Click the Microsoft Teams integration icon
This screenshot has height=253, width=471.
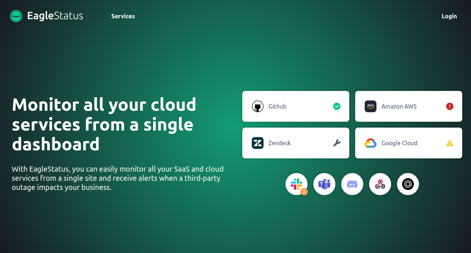click(324, 184)
